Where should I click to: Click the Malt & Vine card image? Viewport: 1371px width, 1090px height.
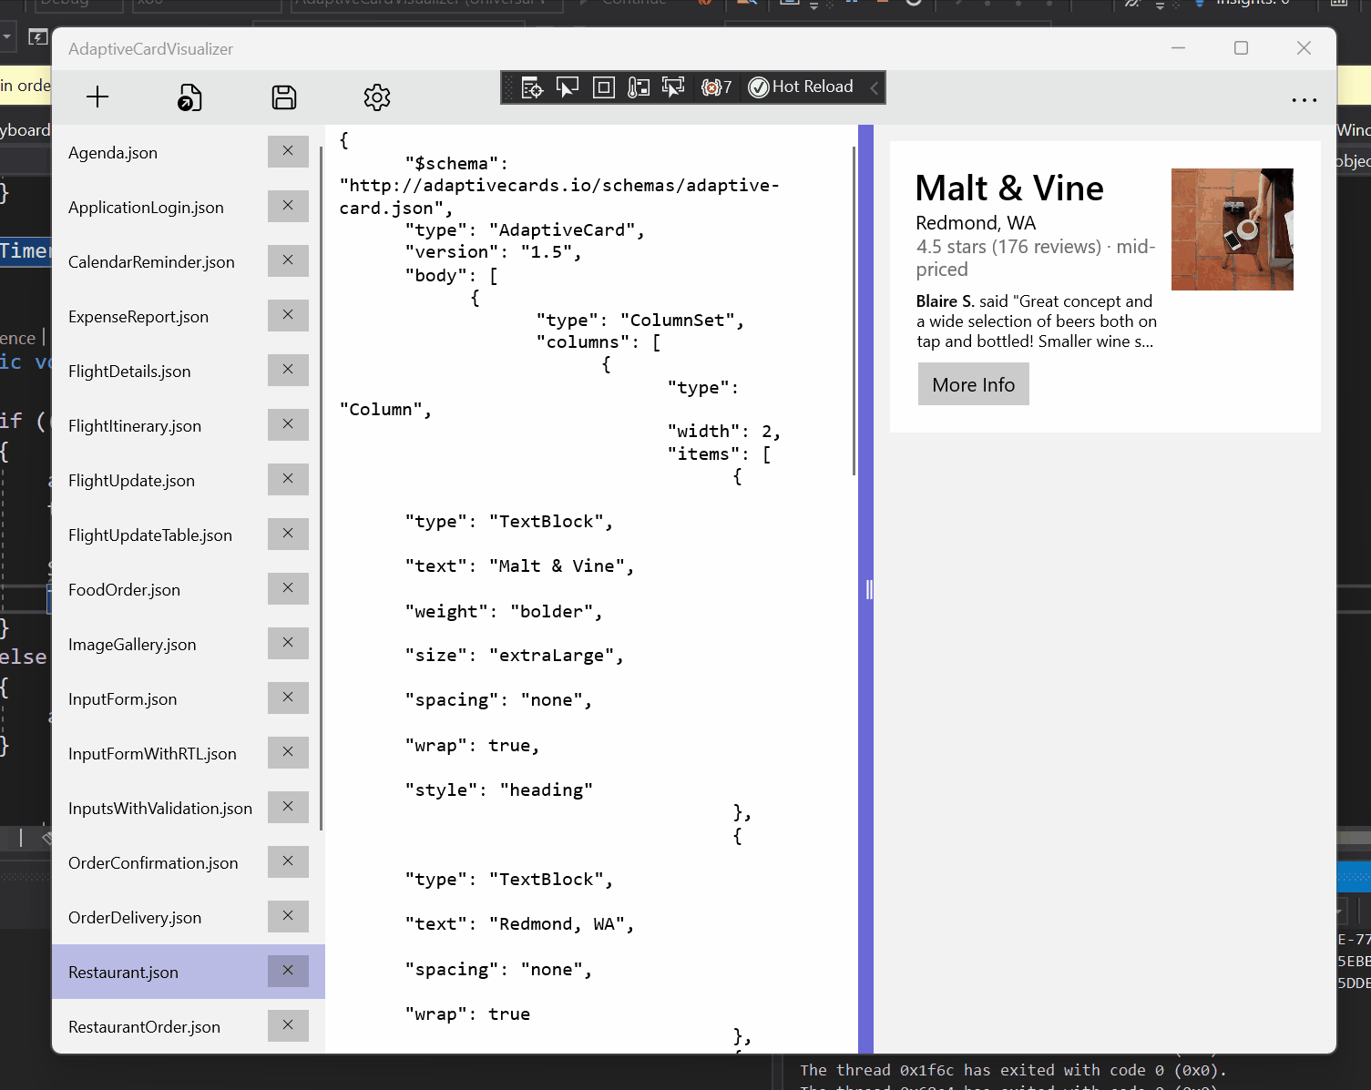coord(1232,229)
